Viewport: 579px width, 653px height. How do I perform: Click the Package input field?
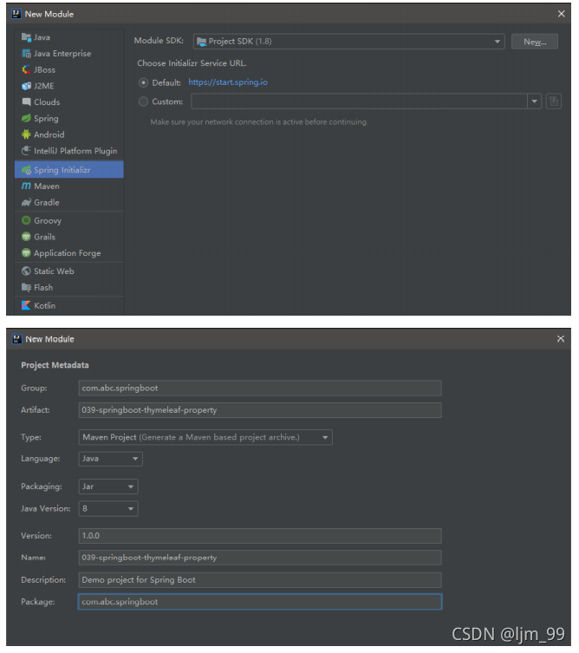click(x=260, y=602)
